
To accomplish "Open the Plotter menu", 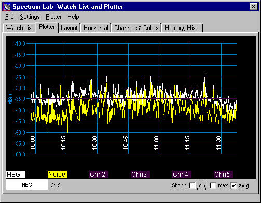I will [53, 17].
